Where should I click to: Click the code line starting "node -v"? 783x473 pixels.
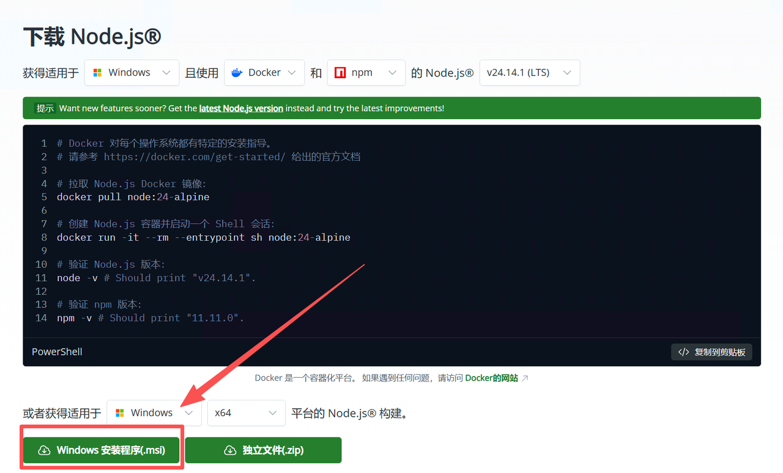157,277
